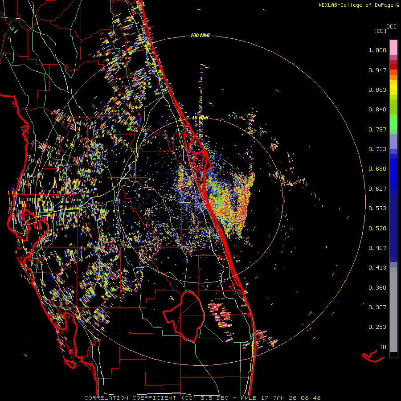Image resolution: width=401 pixels, height=401 pixels.
Task: Click the 0.413 scale value label
Action: 377,268
